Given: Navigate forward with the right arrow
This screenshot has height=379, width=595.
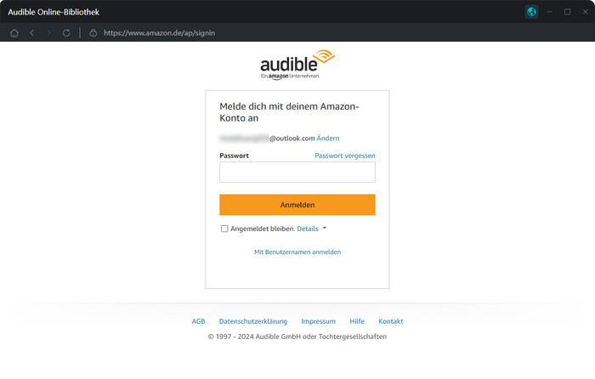Looking at the screenshot, I should point(49,33).
